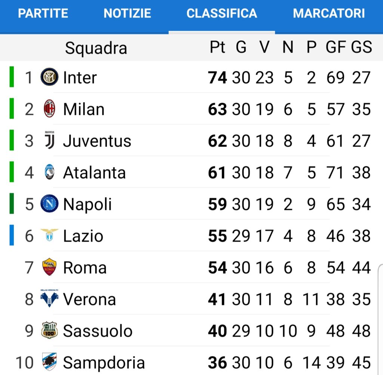Tap the Atalanta crest icon
Screen dimensions: 383x375
50,172
